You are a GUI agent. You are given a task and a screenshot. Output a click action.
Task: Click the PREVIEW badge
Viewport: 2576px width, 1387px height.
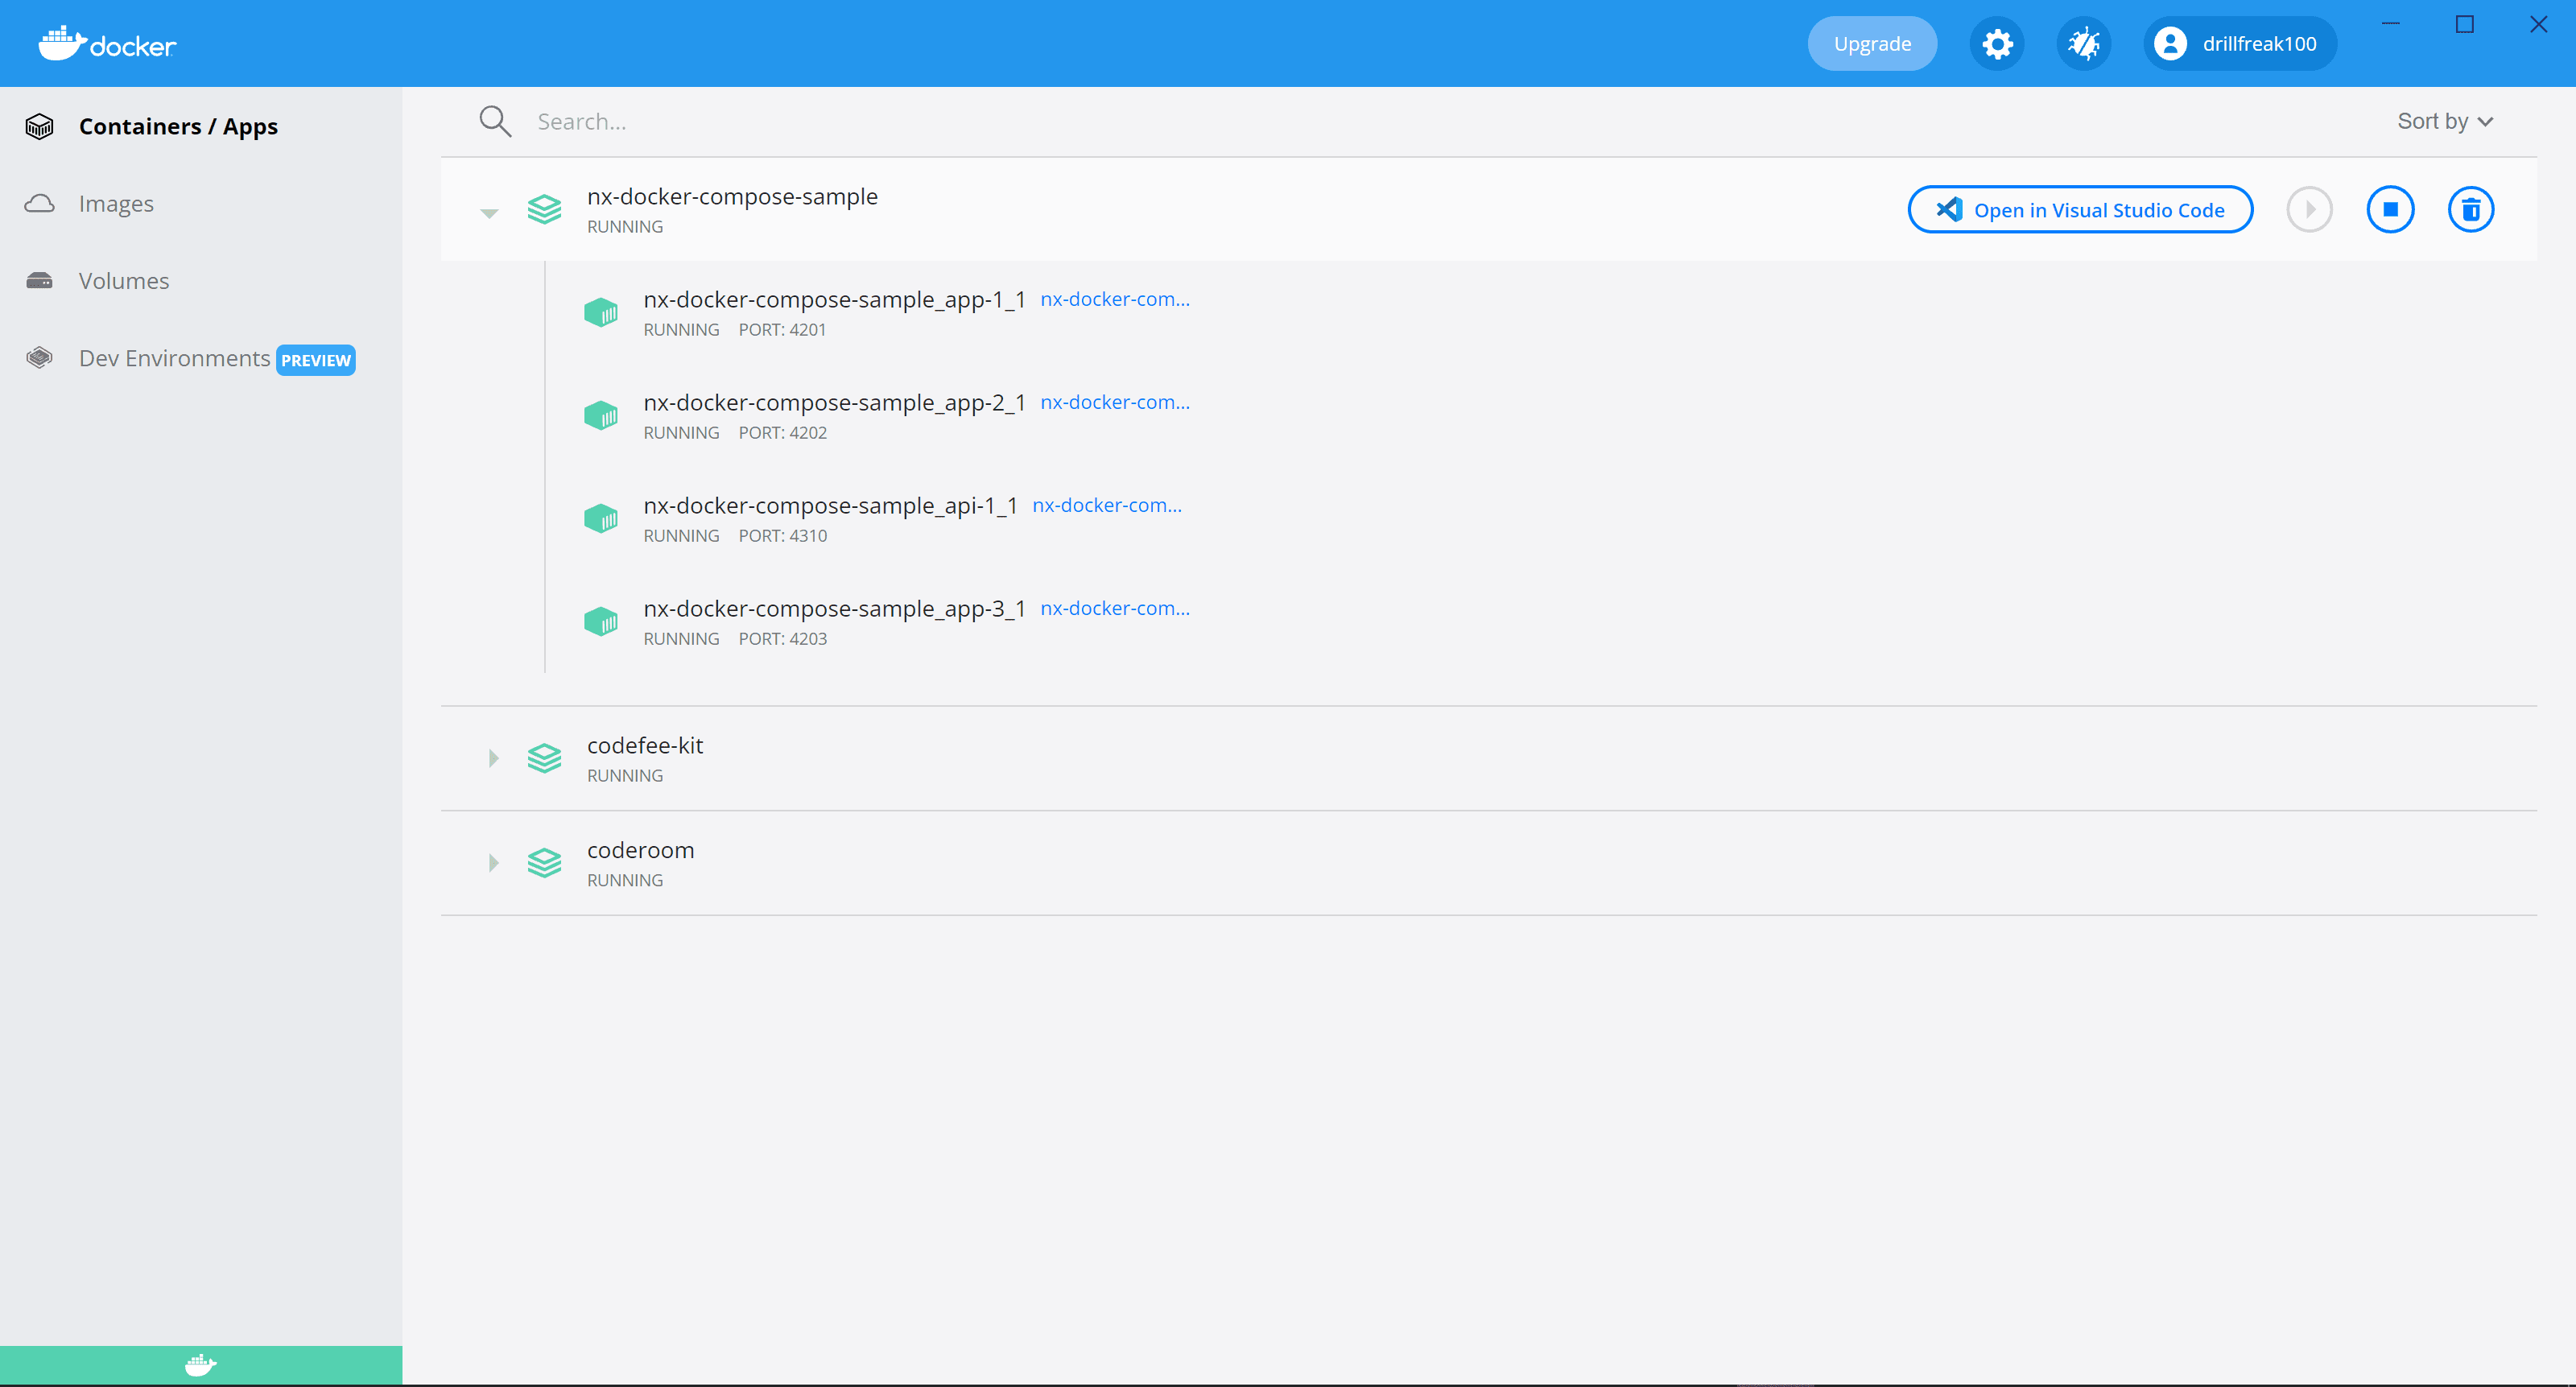coord(316,360)
